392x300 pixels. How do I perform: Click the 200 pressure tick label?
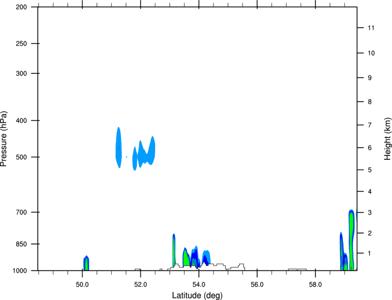click(21, 7)
